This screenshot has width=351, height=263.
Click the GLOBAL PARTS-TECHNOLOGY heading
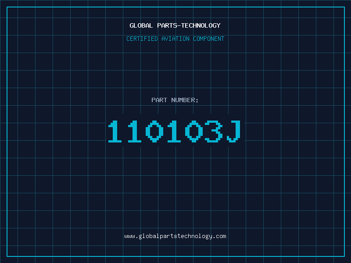(x=175, y=25)
